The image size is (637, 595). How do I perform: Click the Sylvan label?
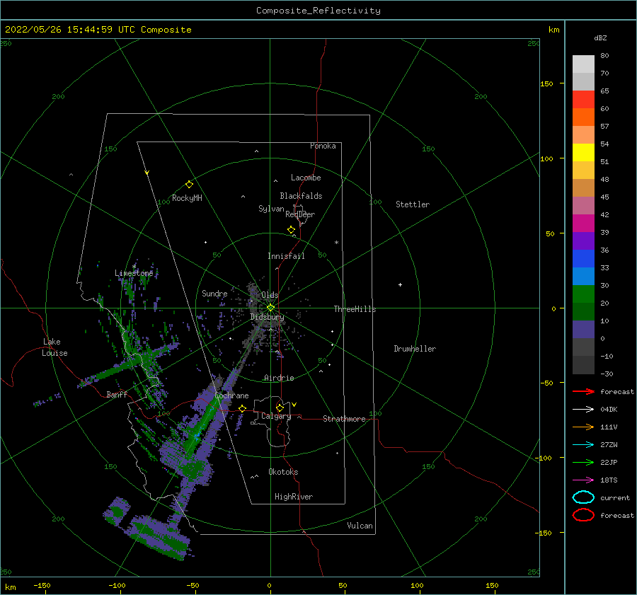(x=271, y=209)
